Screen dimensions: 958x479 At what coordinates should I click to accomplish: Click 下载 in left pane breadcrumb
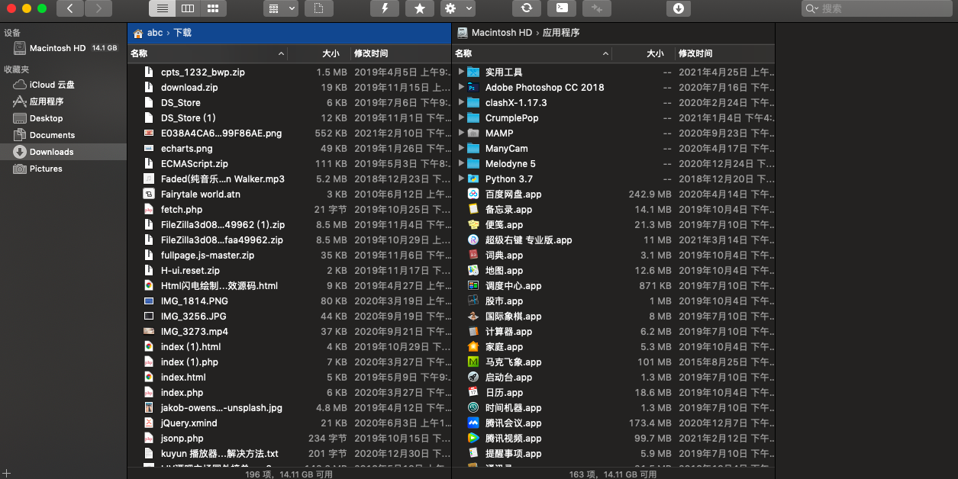(x=182, y=33)
